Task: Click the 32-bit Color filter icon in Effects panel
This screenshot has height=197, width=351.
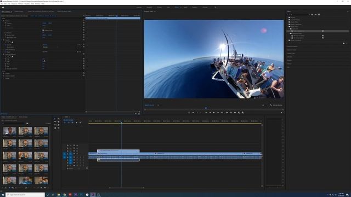Action: pyautogui.click(x=315, y=15)
